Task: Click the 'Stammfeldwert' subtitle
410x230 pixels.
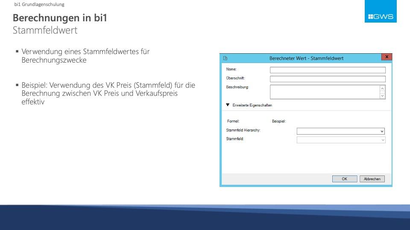Action: [45, 30]
